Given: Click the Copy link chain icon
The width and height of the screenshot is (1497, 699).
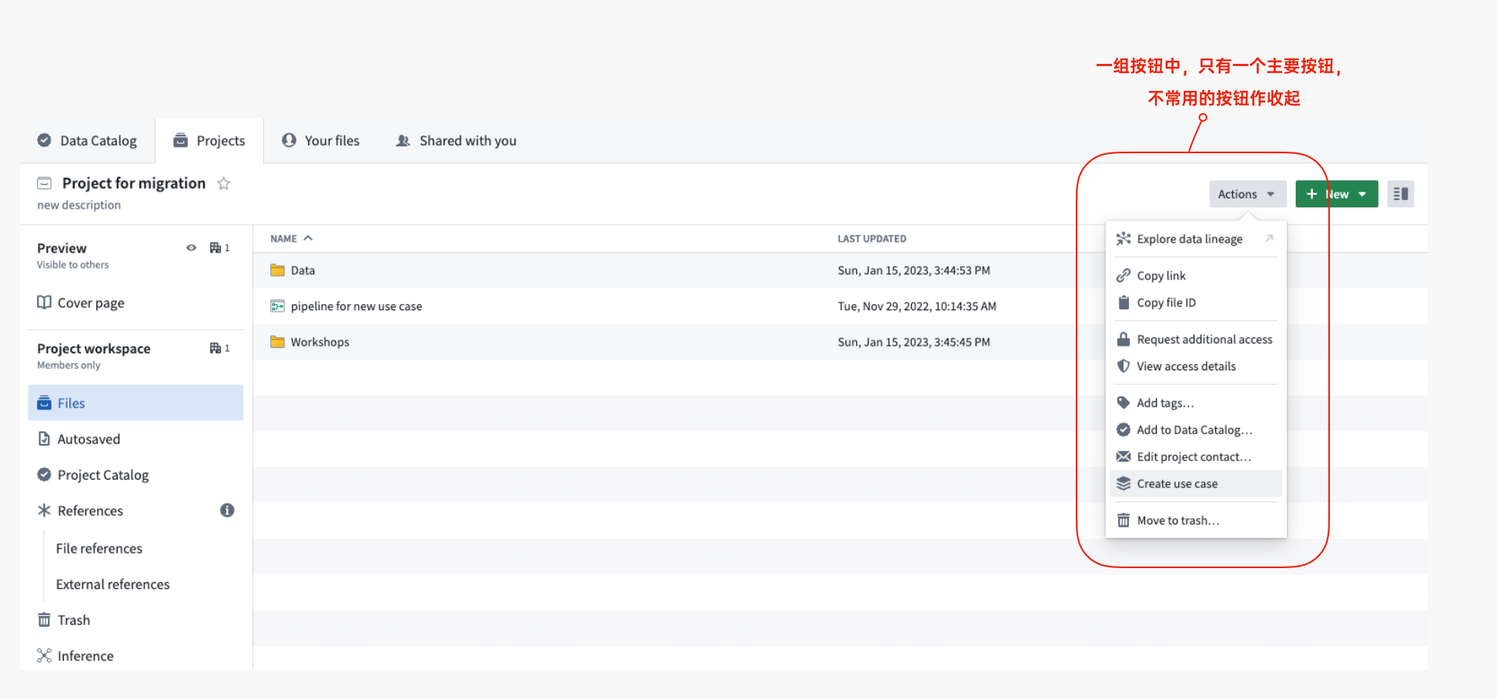Looking at the screenshot, I should coord(1124,276).
